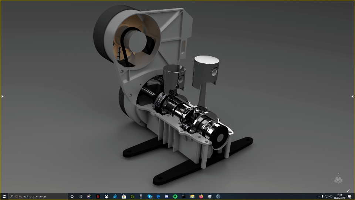Open the clock and date flyout
The width and height of the screenshot is (355, 200).
pyautogui.click(x=339, y=196)
